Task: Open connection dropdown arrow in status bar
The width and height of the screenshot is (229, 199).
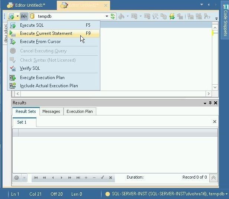Action: pyautogui.click(x=226, y=194)
